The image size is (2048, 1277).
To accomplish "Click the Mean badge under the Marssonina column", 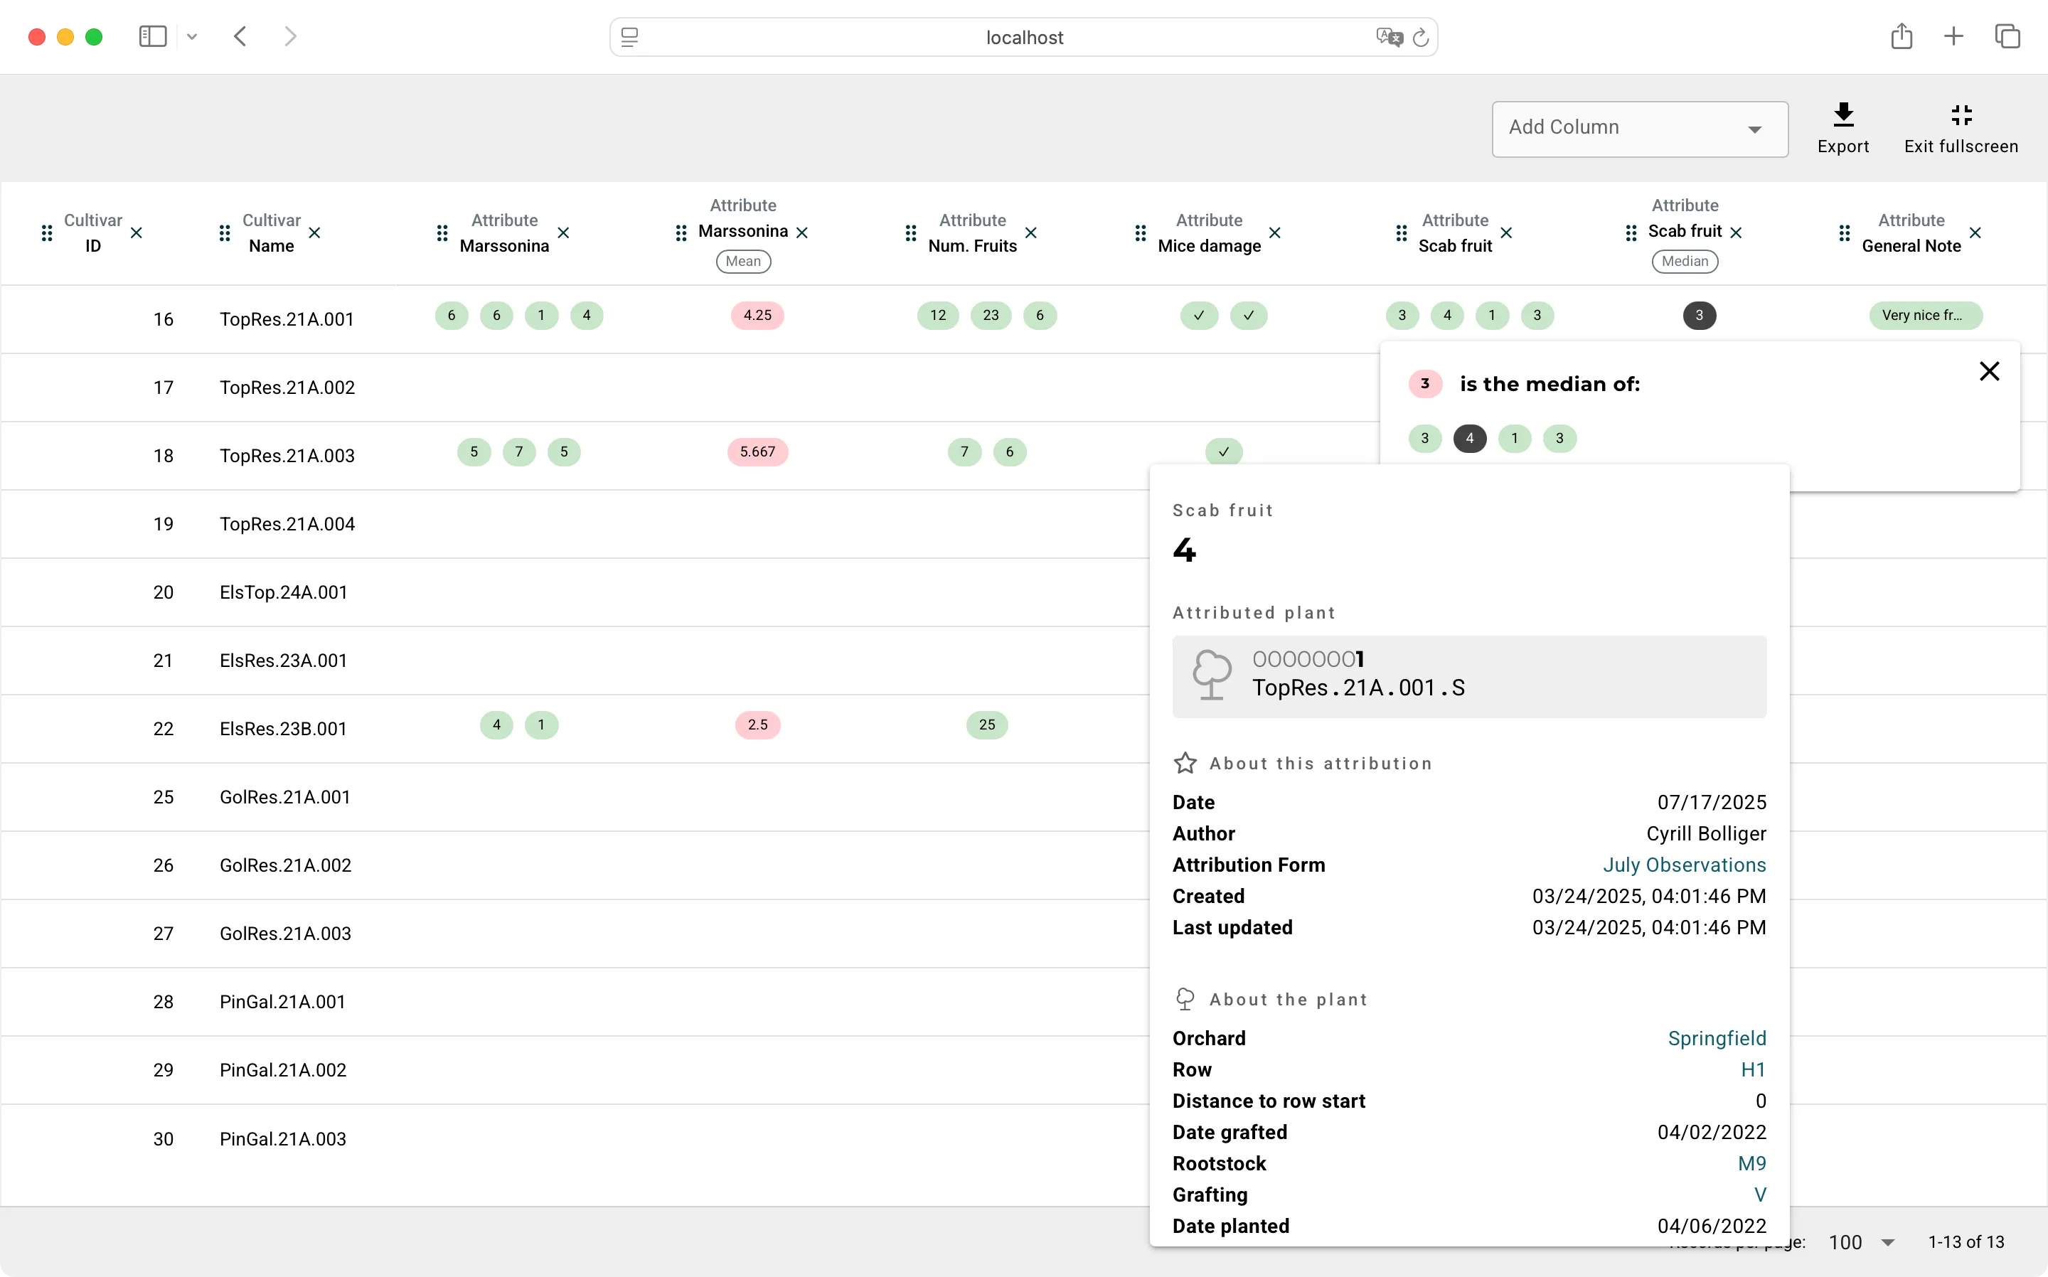I will pyautogui.click(x=742, y=261).
